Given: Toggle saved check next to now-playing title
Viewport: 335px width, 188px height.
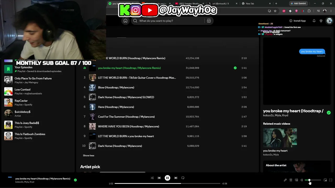Looking at the screenshot, I should coord(75,180).
